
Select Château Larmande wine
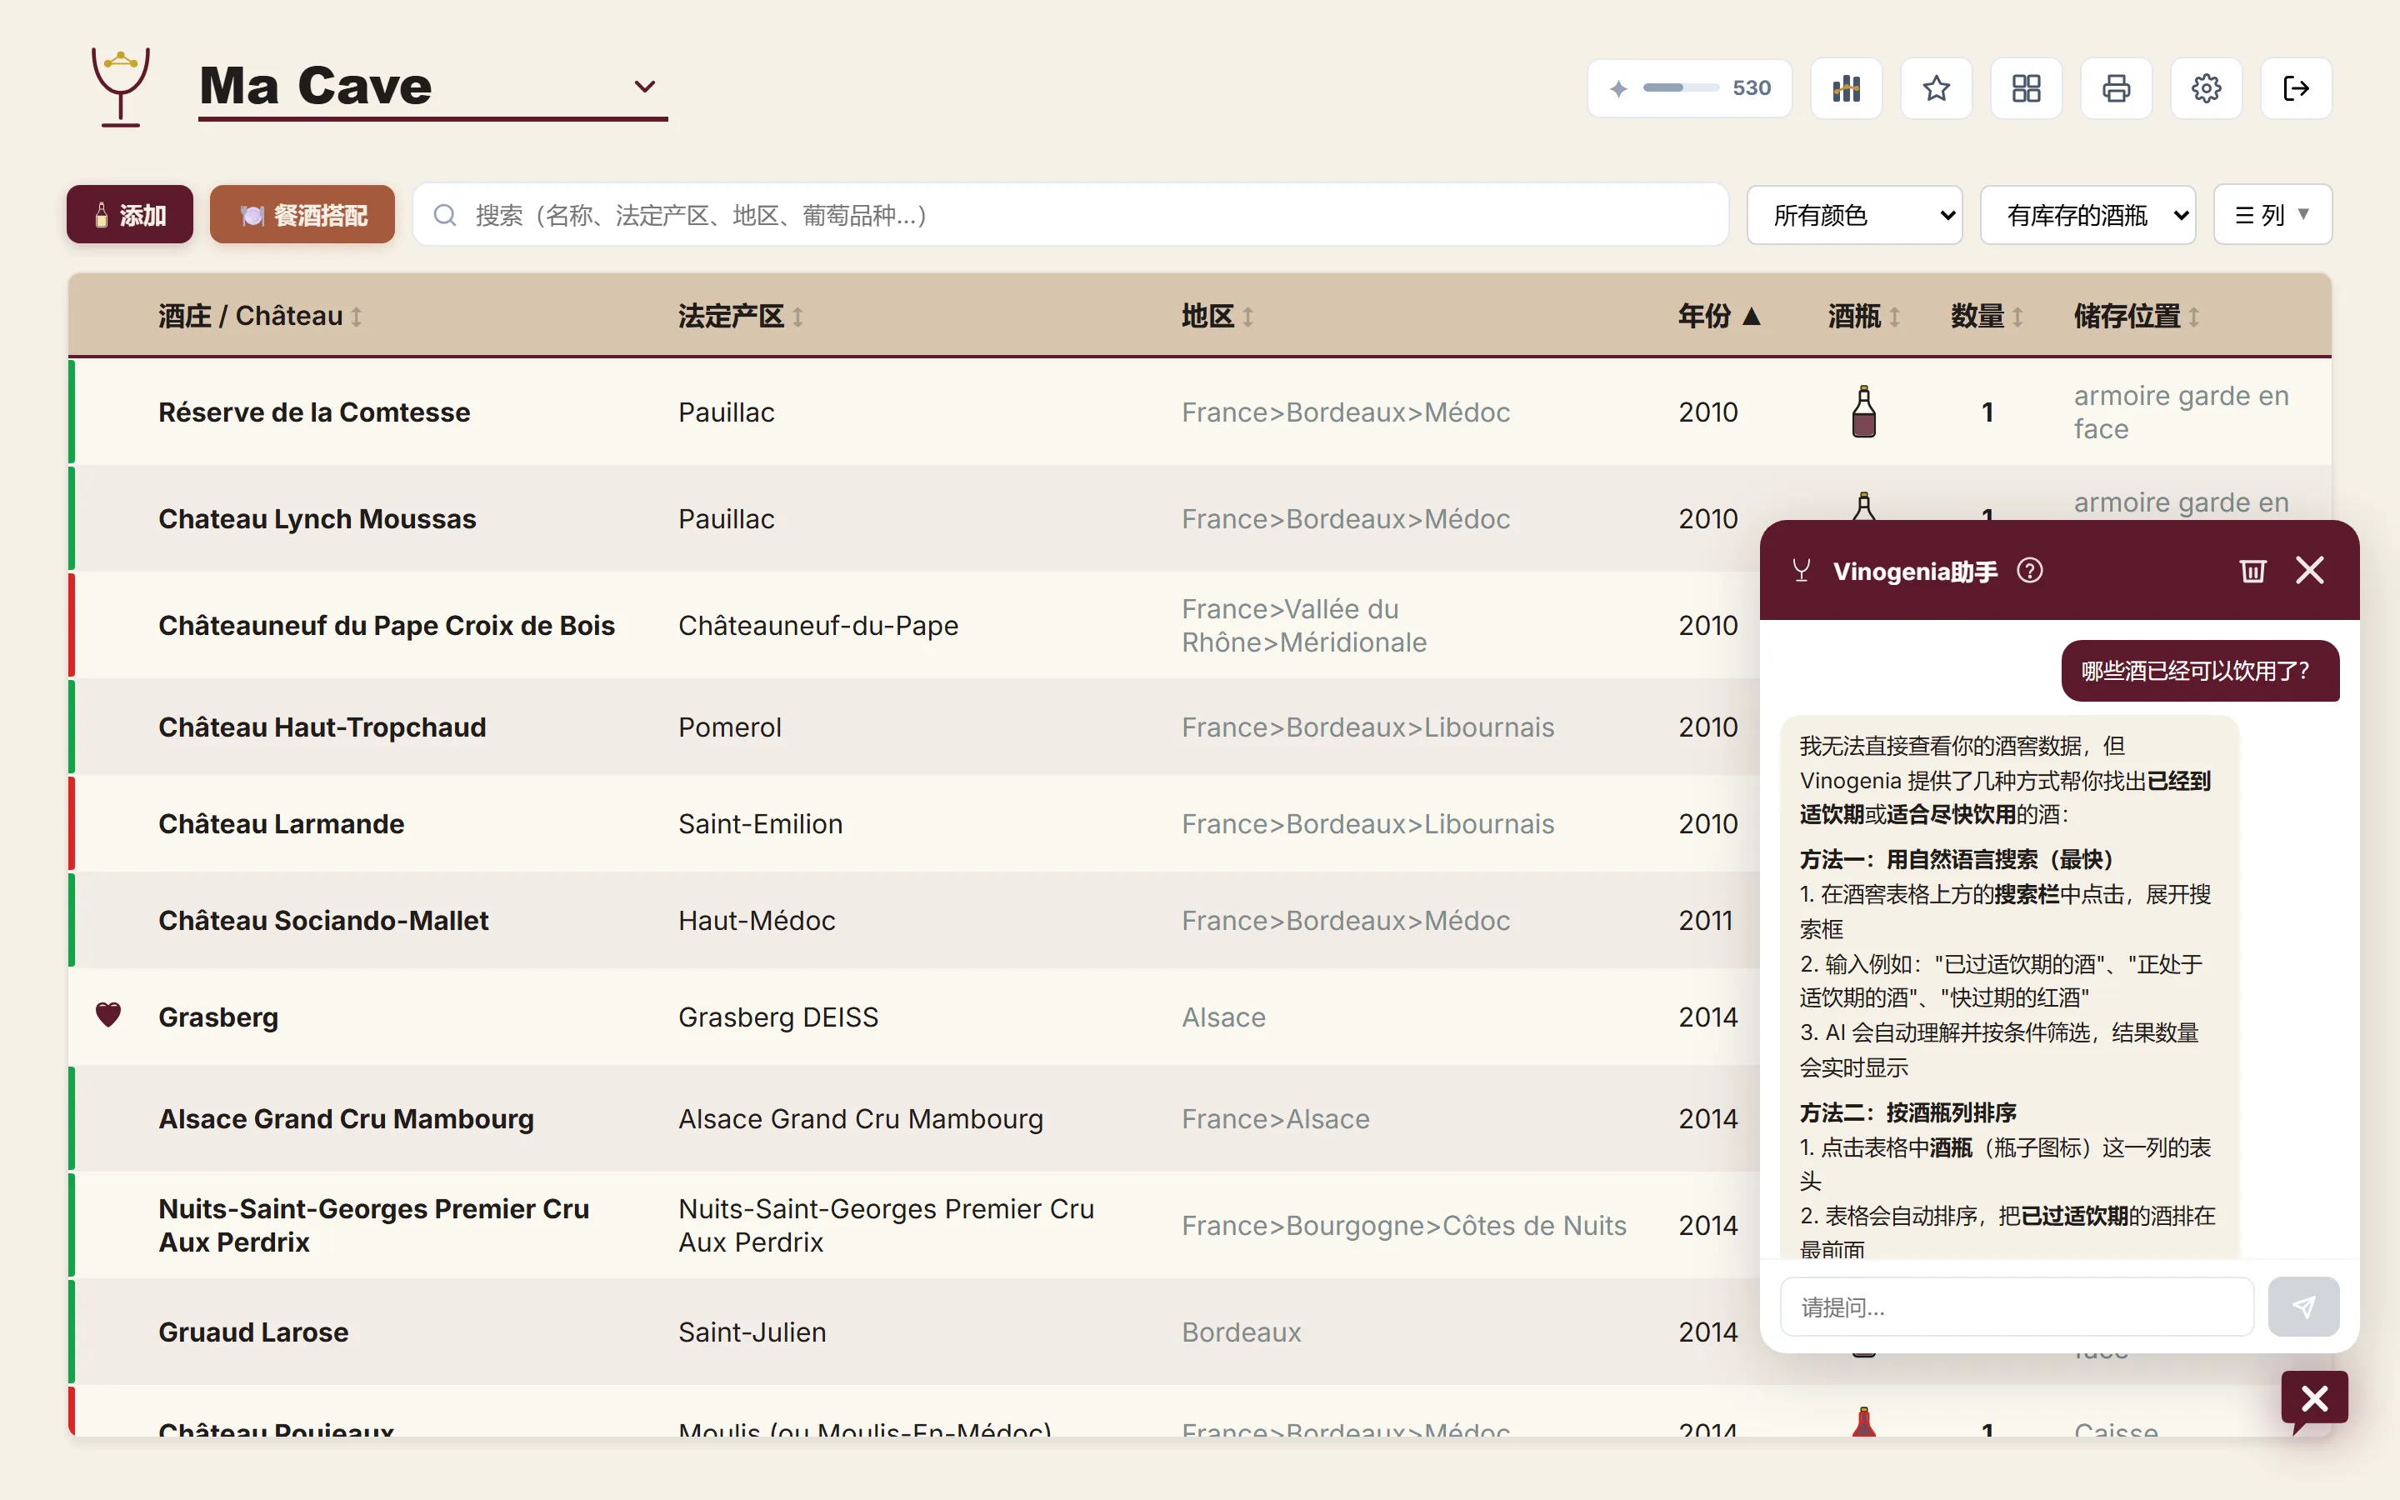click(282, 823)
